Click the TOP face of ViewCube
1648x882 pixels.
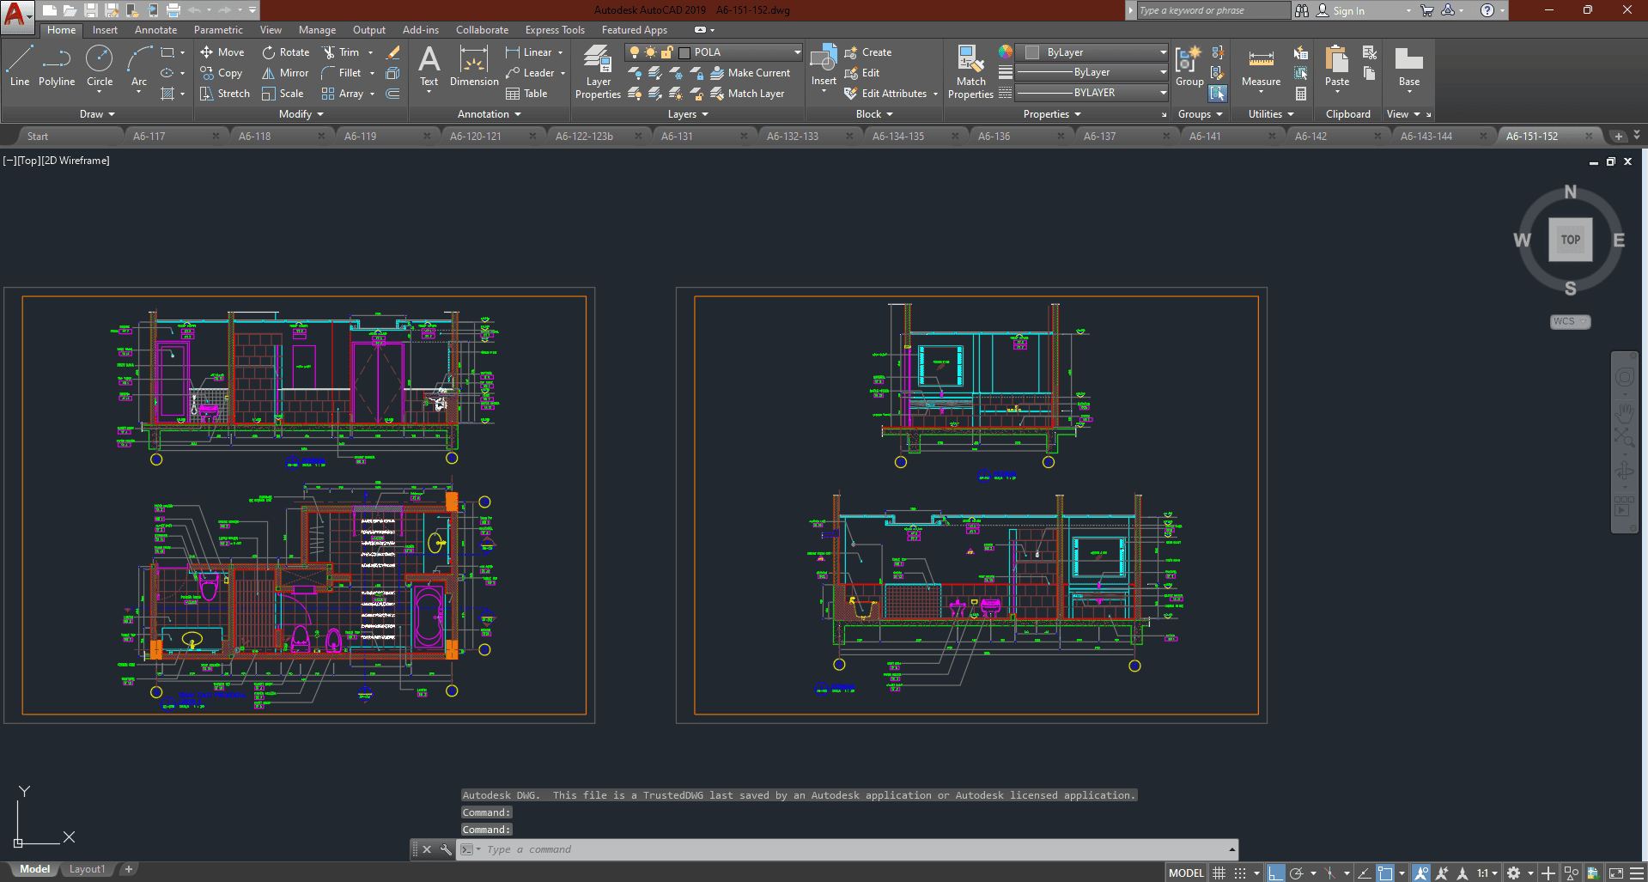point(1570,240)
